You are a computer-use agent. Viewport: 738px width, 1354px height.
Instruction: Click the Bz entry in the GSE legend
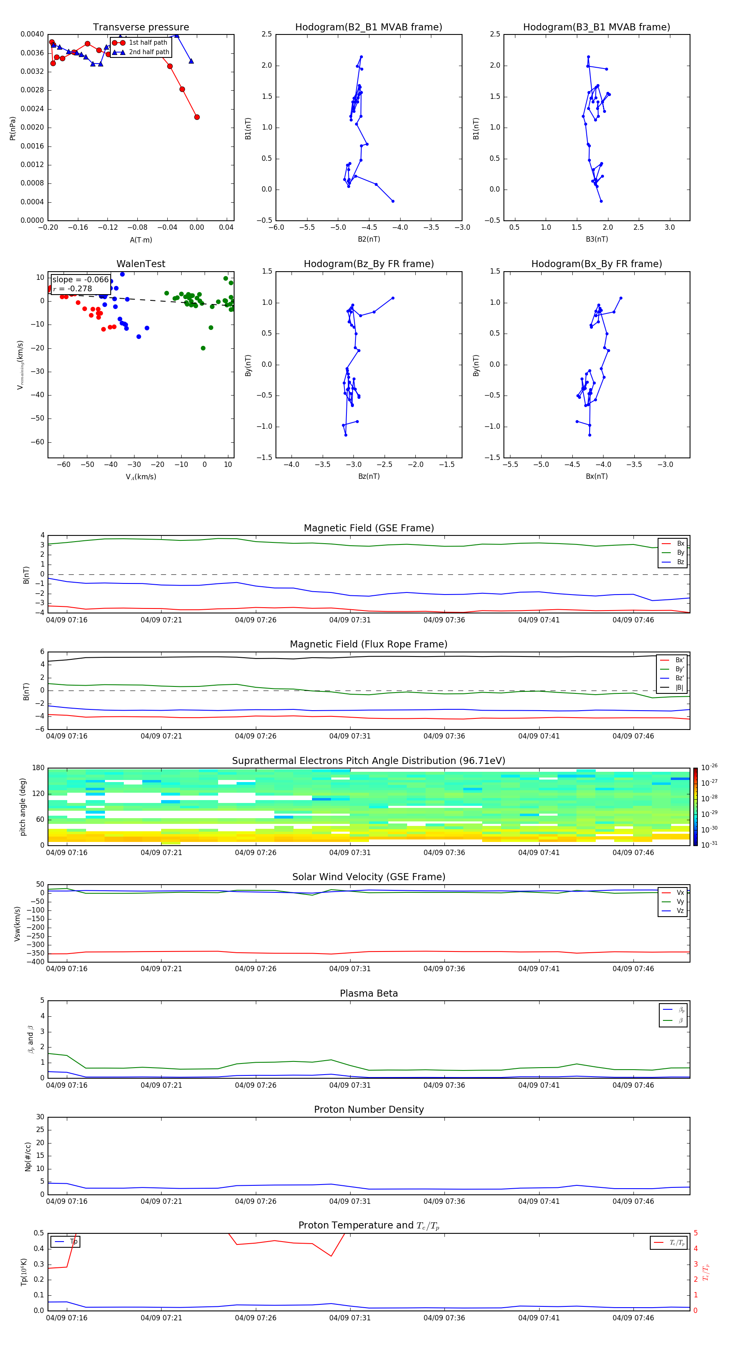coord(673,562)
